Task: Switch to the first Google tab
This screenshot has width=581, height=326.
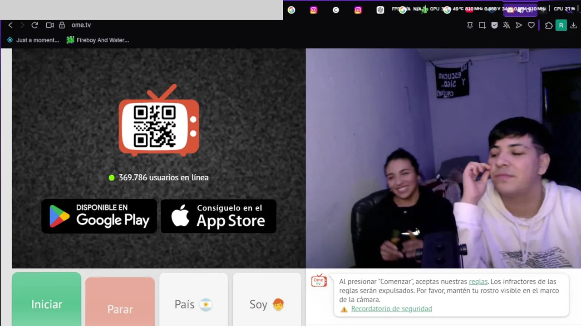Action: tap(291, 10)
